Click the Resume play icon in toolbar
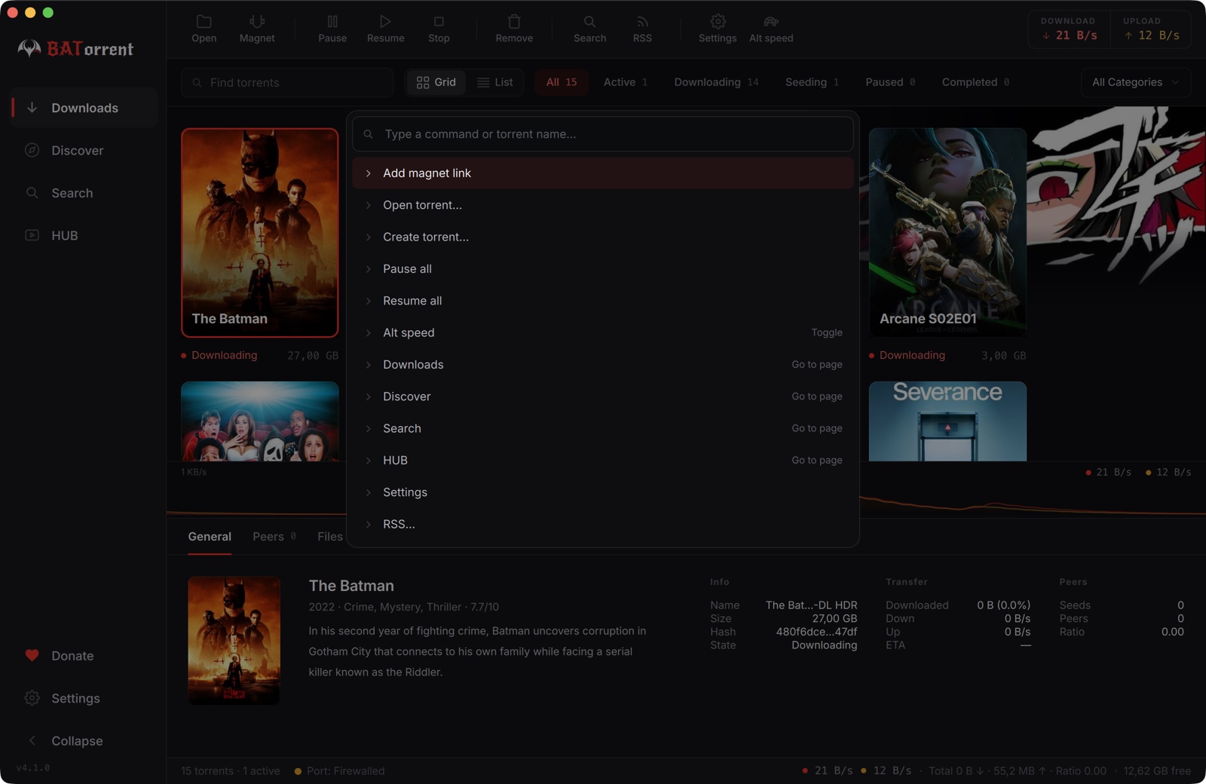The height and width of the screenshot is (784, 1206). click(385, 22)
